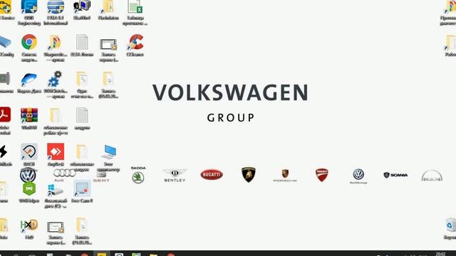
Task: Open the HxD hex editor shortcut
Action: pos(29,225)
